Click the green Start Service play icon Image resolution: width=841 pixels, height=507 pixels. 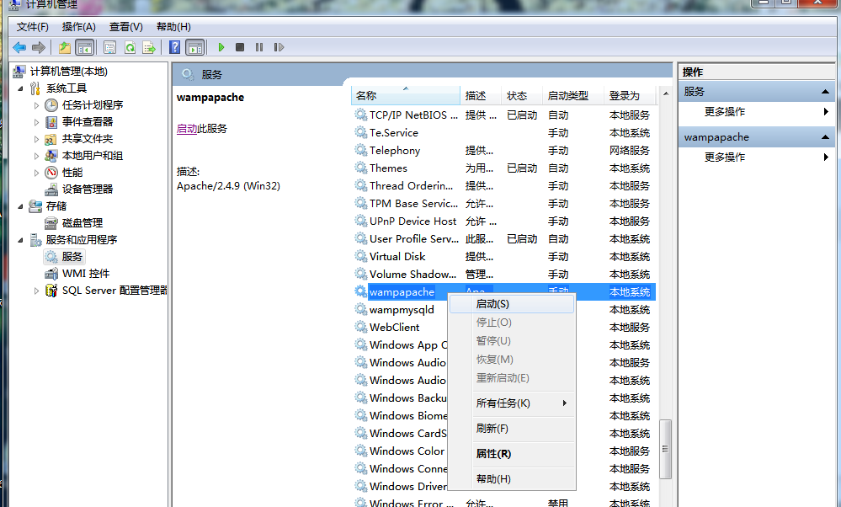tap(221, 47)
